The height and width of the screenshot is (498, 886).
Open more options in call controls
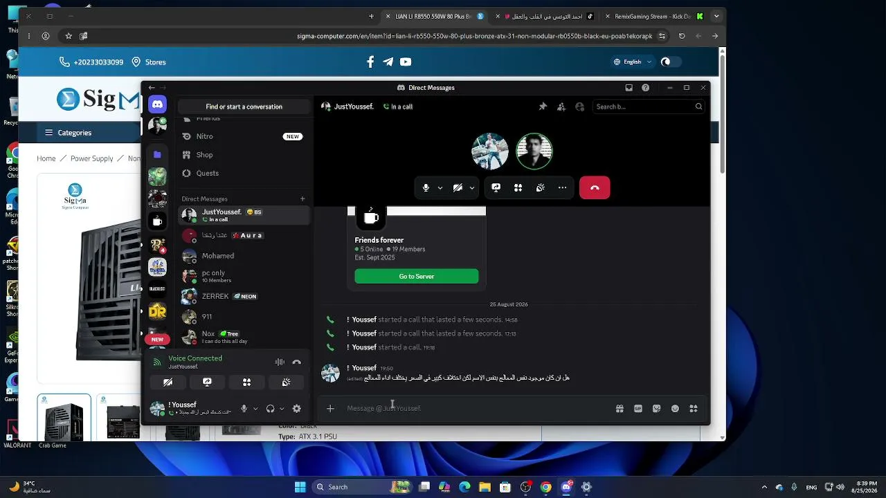(x=562, y=187)
